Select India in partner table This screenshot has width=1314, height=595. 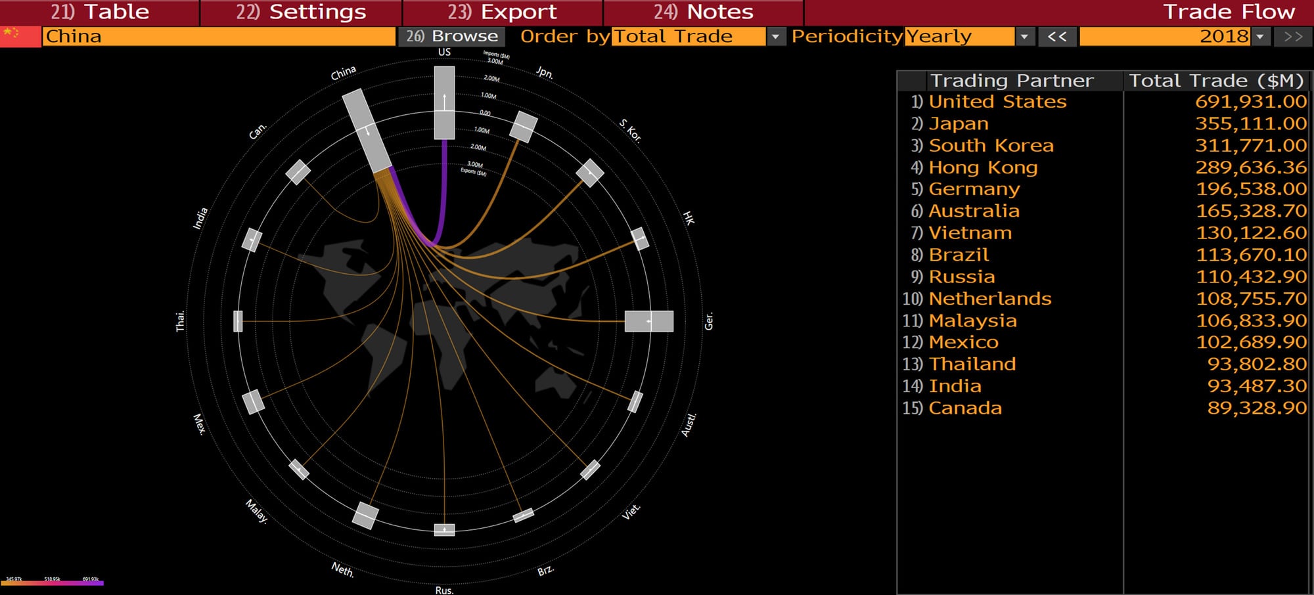pos(955,386)
